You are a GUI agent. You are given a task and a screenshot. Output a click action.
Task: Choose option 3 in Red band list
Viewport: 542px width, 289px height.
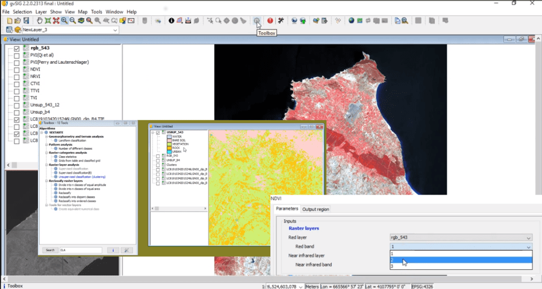coord(461,266)
